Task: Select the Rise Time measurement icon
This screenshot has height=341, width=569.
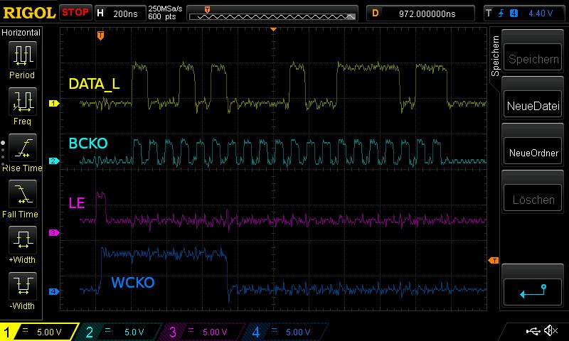Action: pos(23,148)
